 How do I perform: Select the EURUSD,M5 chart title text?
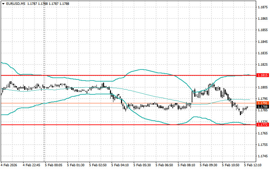pyautogui.click(x=16, y=3)
